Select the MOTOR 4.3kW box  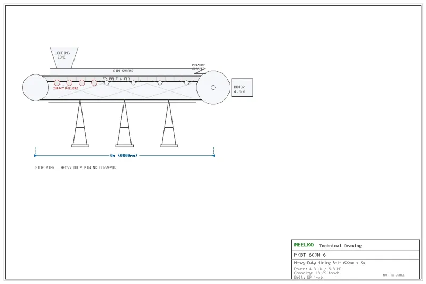coord(242,88)
